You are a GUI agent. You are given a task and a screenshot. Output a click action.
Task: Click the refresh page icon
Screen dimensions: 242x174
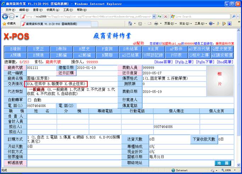[159, 17]
